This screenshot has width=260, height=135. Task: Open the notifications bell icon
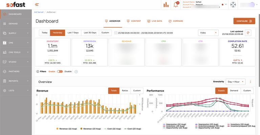(176, 4)
